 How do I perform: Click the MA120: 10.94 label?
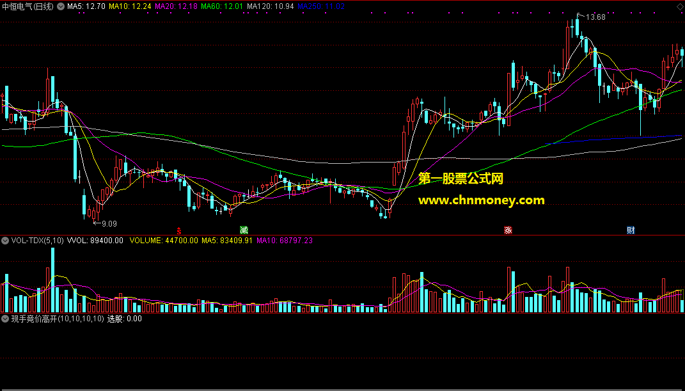pyautogui.click(x=270, y=6)
